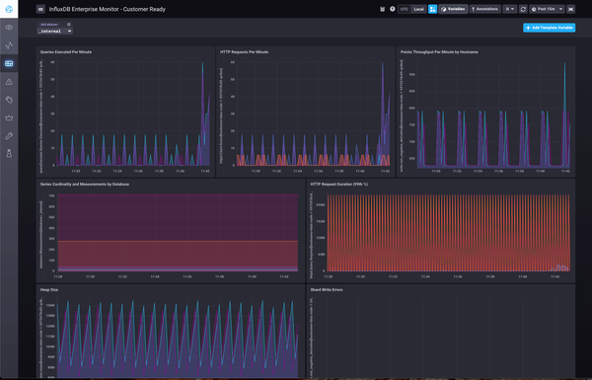Open the Data Explorer graph icon
The image size is (592, 380).
tap(9, 45)
